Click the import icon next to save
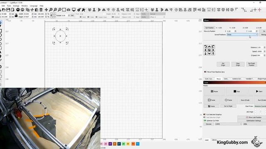The width and height of the screenshot is (266, 149). [x=12, y=10]
